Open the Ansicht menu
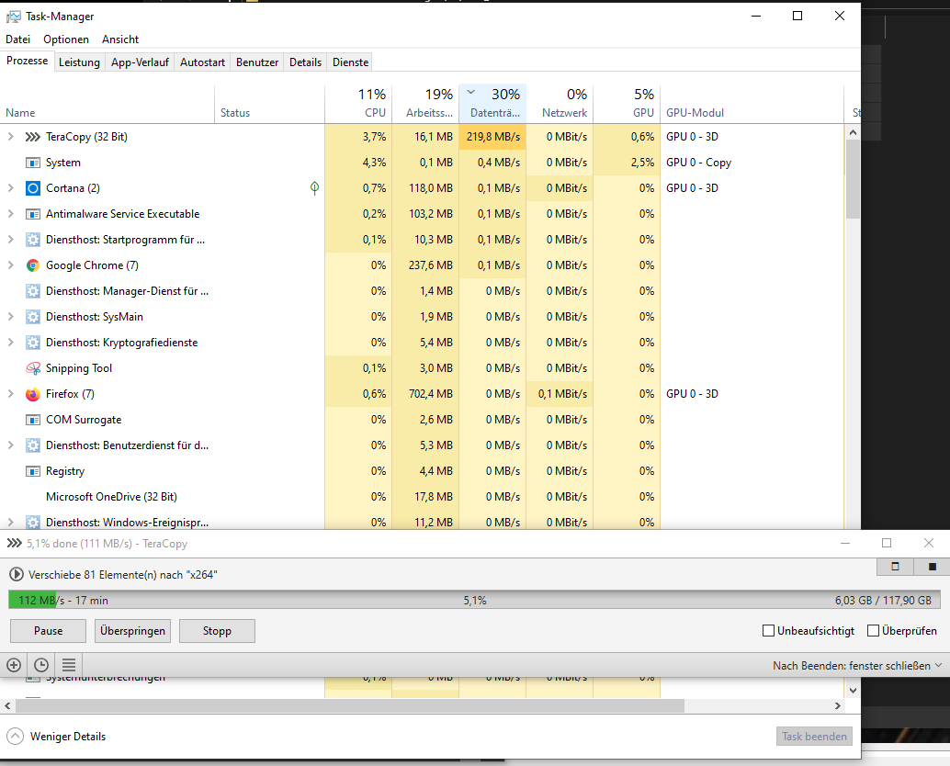Screen dimensions: 950x766 (120, 39)
